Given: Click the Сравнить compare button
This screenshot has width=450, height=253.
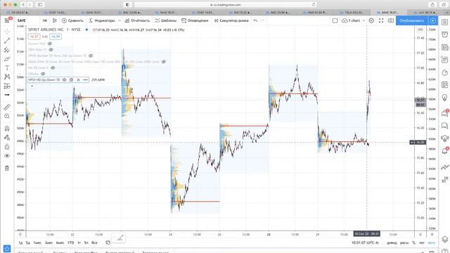Looking at the screenshot, I should point(72,20).
